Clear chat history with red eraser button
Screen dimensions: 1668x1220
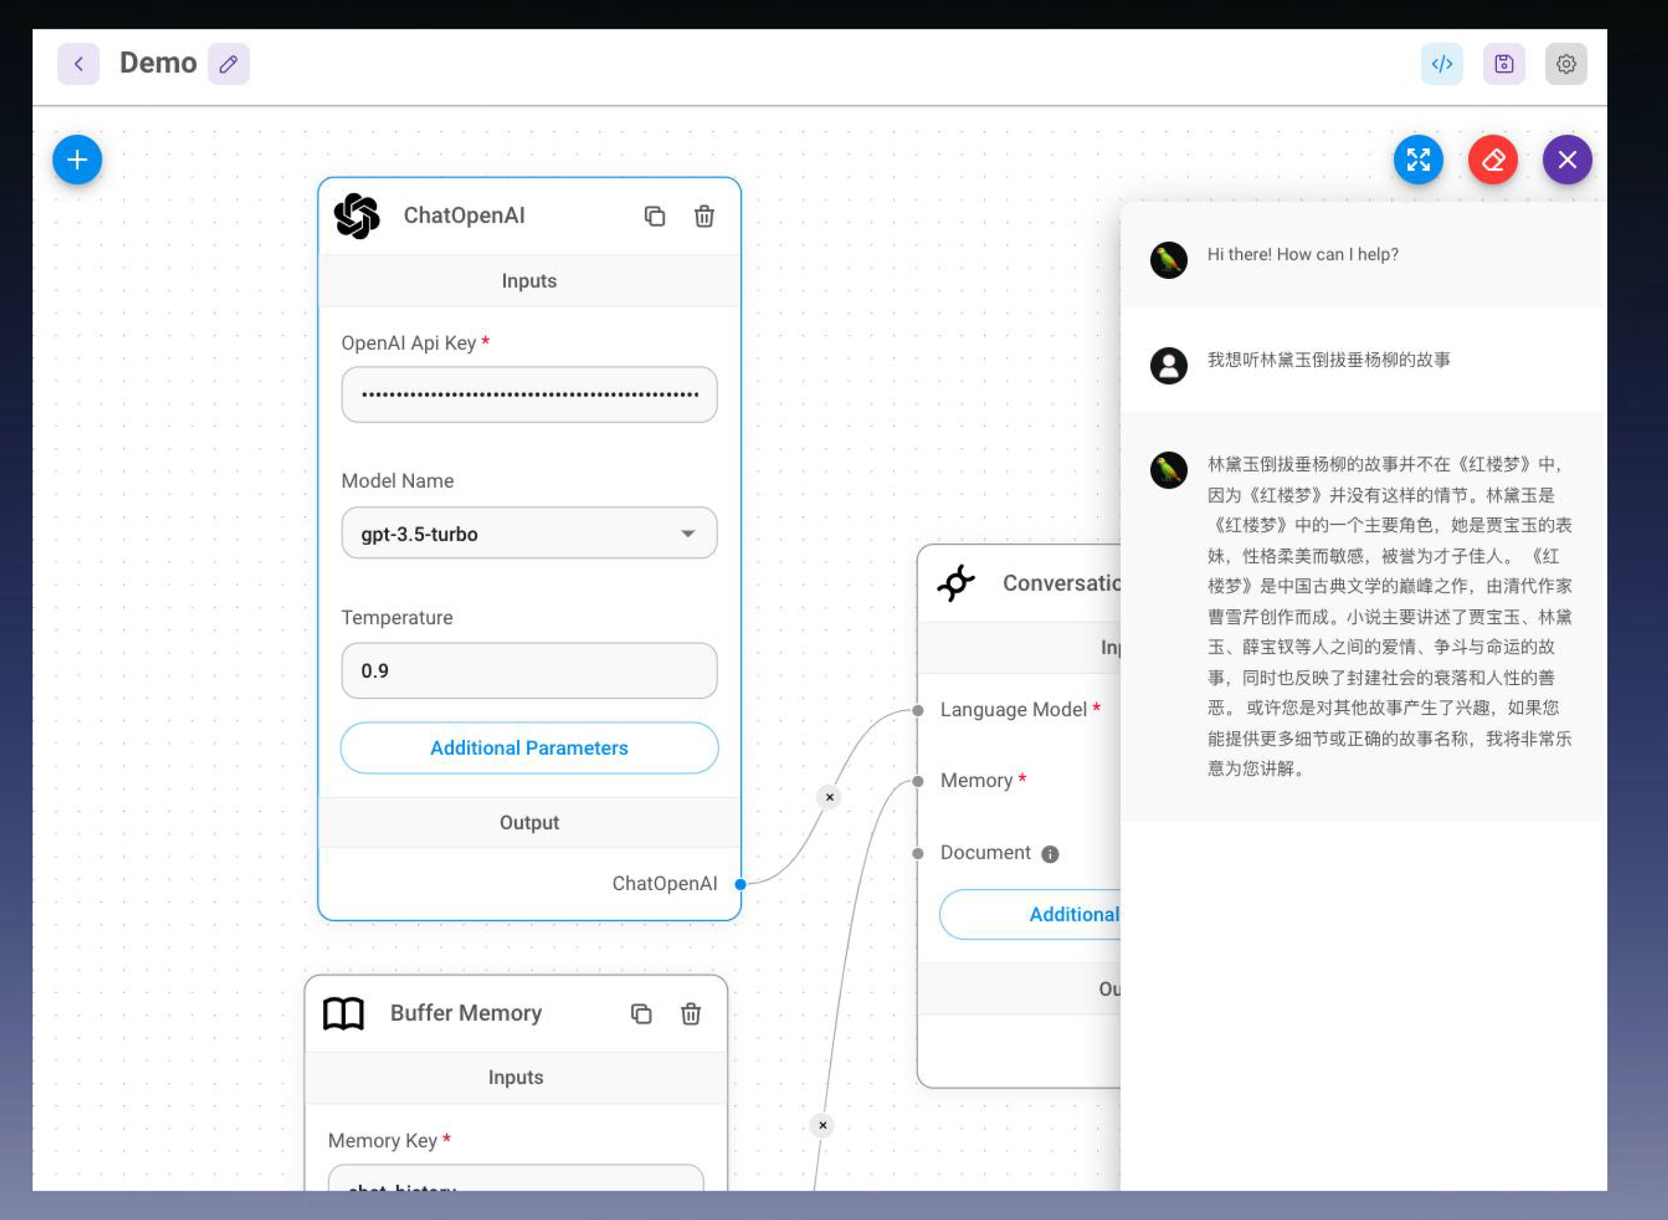pos(1492,159)
